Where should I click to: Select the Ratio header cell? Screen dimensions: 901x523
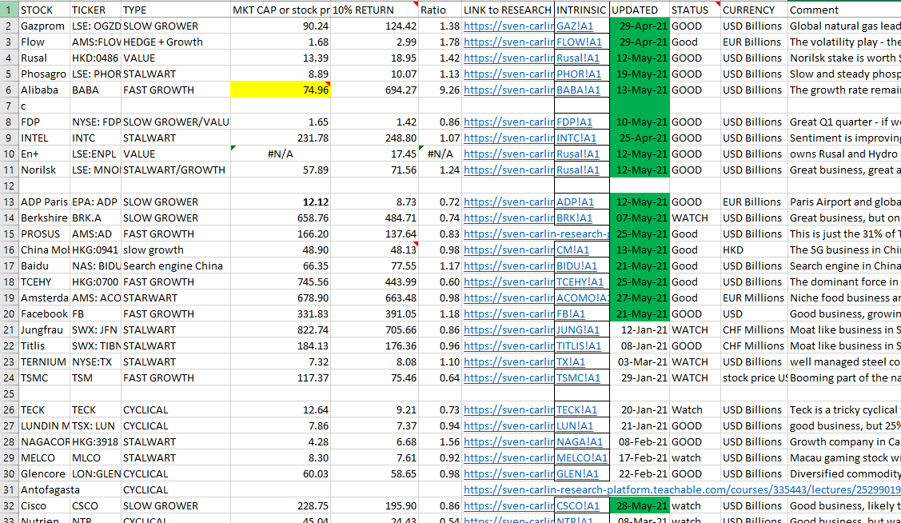441,10
